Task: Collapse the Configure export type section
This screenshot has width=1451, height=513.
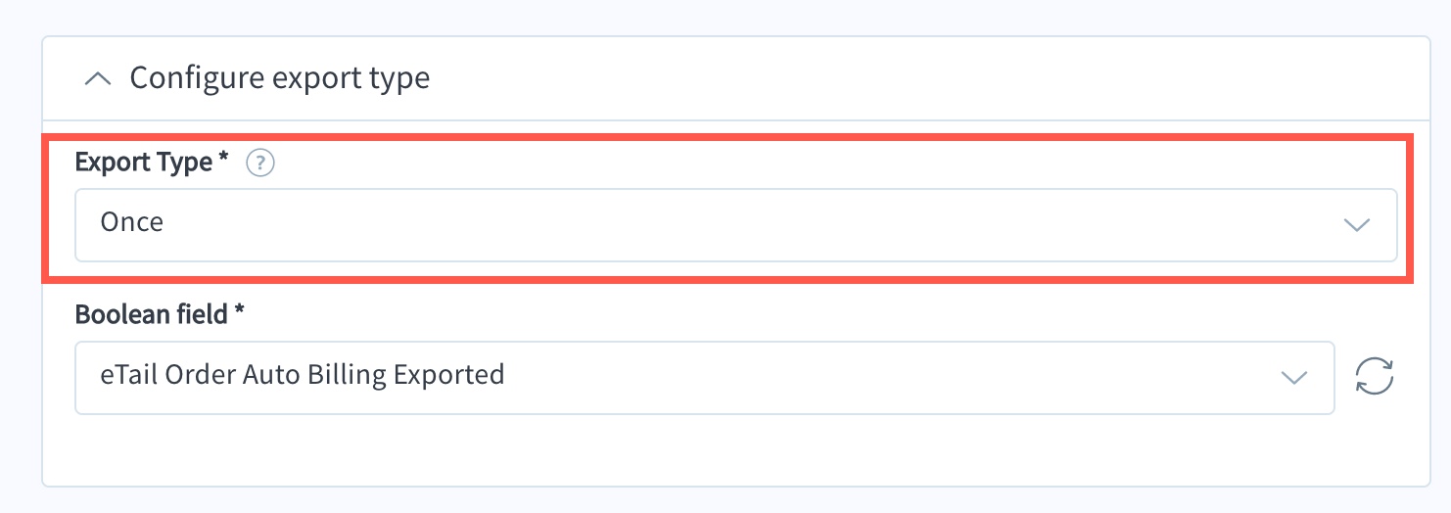Action: point(98,79)
